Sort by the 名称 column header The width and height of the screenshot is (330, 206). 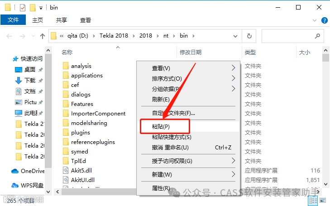click(67, 52)
